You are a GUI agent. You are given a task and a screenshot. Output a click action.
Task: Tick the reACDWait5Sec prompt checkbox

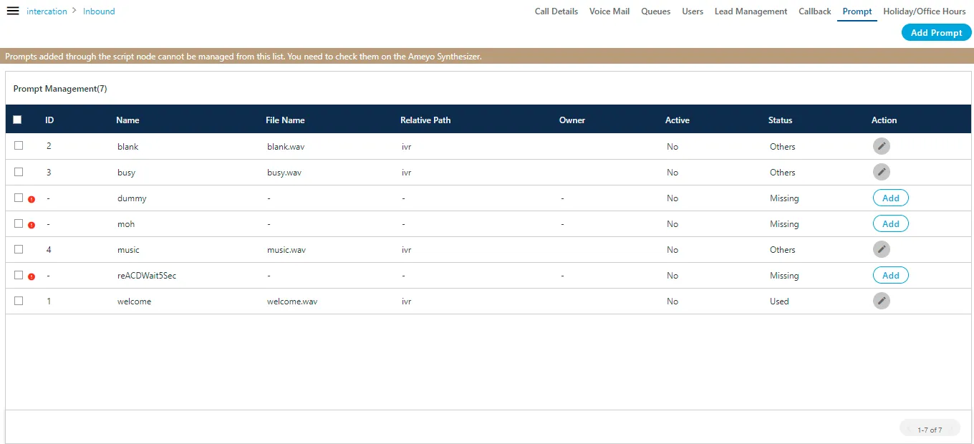(19, 275)
